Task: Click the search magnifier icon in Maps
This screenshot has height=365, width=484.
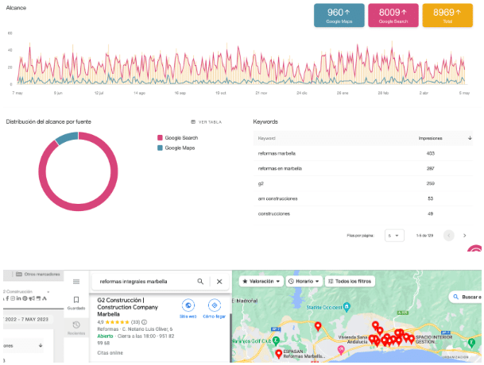Action: [200, 281]
